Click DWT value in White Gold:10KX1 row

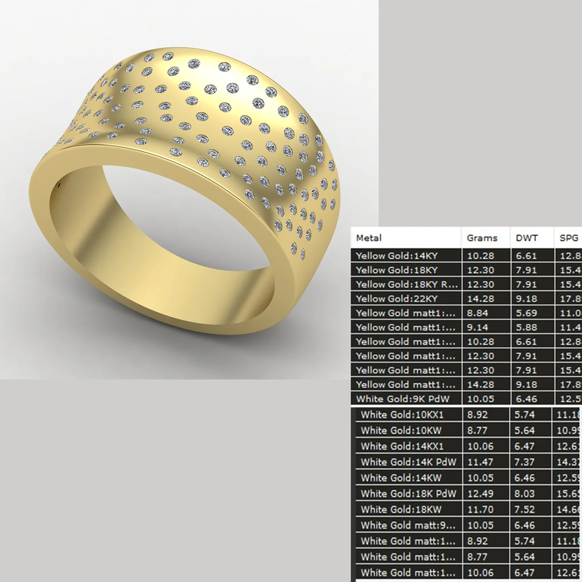(525, 415)
